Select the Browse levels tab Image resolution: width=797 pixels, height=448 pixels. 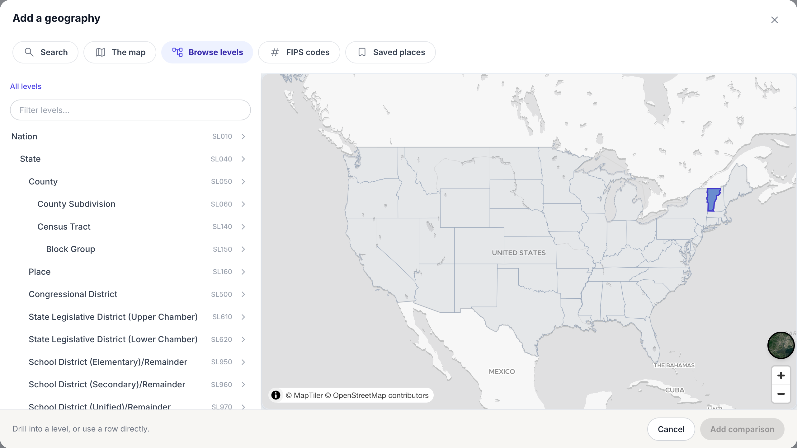(x=207, y=52)
